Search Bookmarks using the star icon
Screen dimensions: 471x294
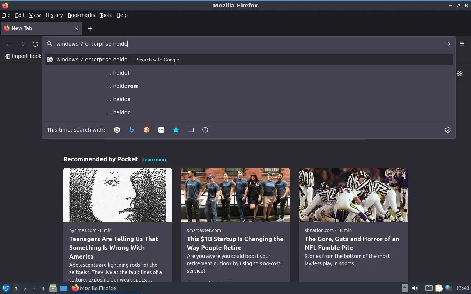click(x=176, y=130)
